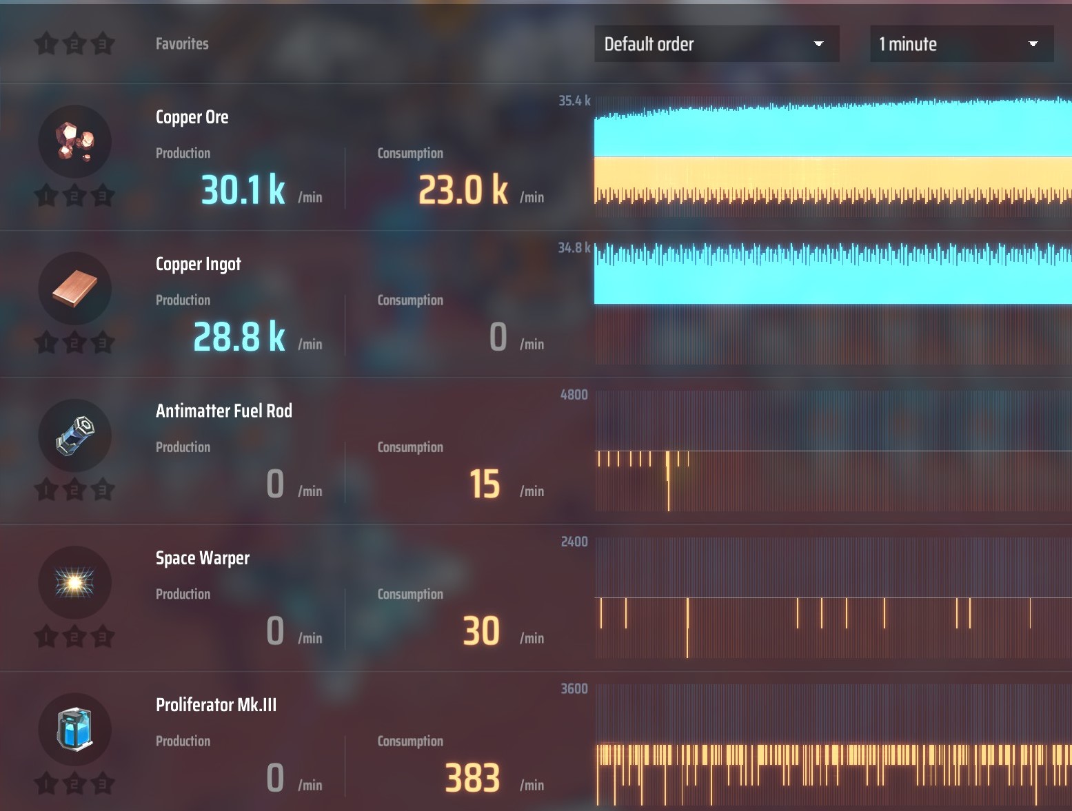Open the Default order sorting dropdown
Screen dimensions: 1072x811
(x=716, y=44)
